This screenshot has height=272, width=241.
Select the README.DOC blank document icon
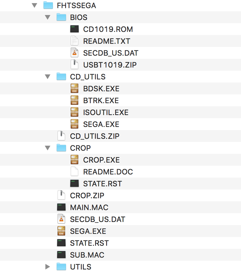point(74,172)
